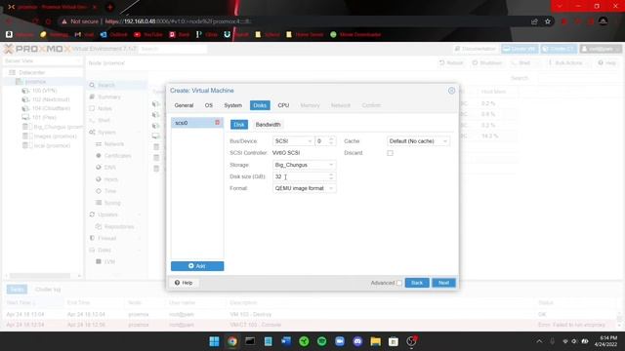Click the Proxmox logo

coord(37,49)
